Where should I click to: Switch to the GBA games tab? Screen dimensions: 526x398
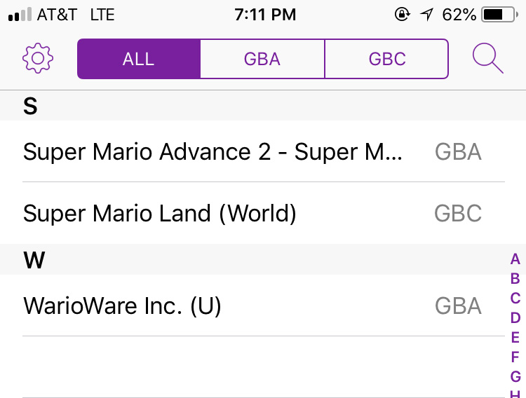(262, 59)
